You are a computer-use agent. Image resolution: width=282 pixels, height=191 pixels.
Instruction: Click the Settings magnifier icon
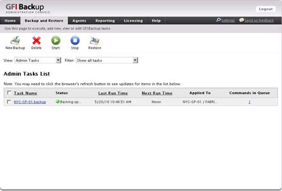pos(218,20)
